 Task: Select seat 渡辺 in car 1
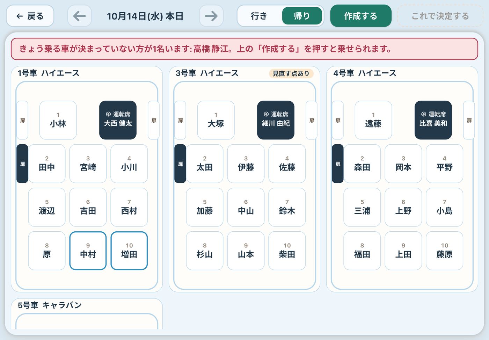coord(47,207)
